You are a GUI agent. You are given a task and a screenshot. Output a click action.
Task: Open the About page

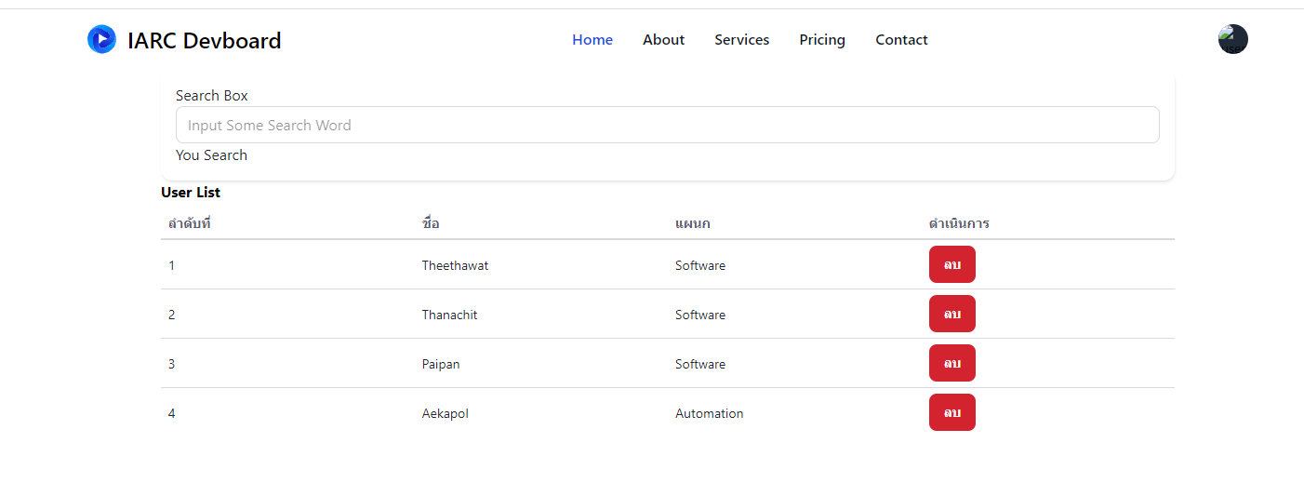pos(663,40)
